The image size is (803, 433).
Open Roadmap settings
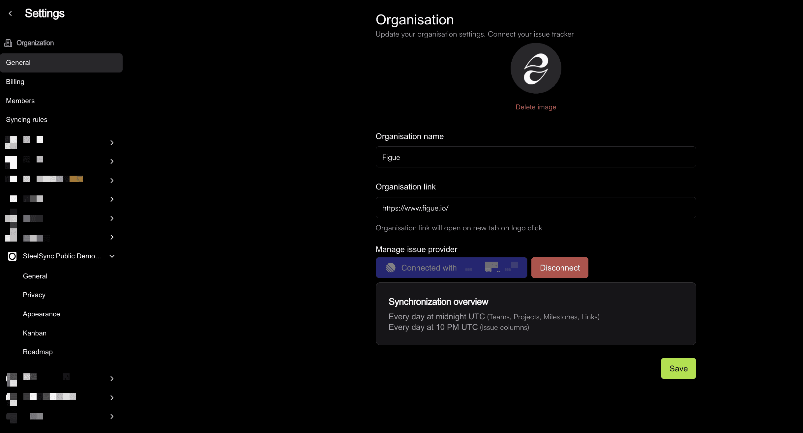(x=38, y=352)
